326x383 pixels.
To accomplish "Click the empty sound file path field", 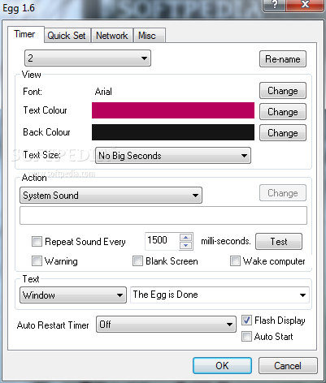I will pyautogui.click(x=163, y=216).
